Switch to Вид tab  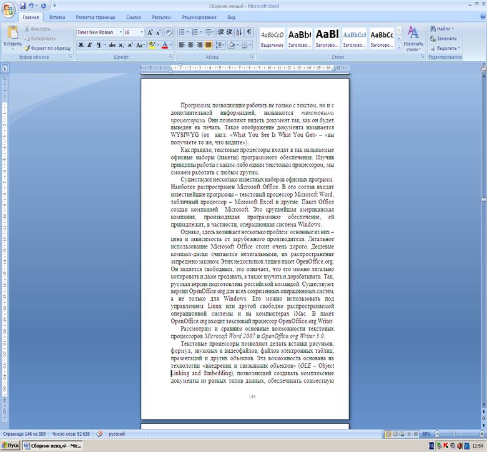(x=231, y=17)
